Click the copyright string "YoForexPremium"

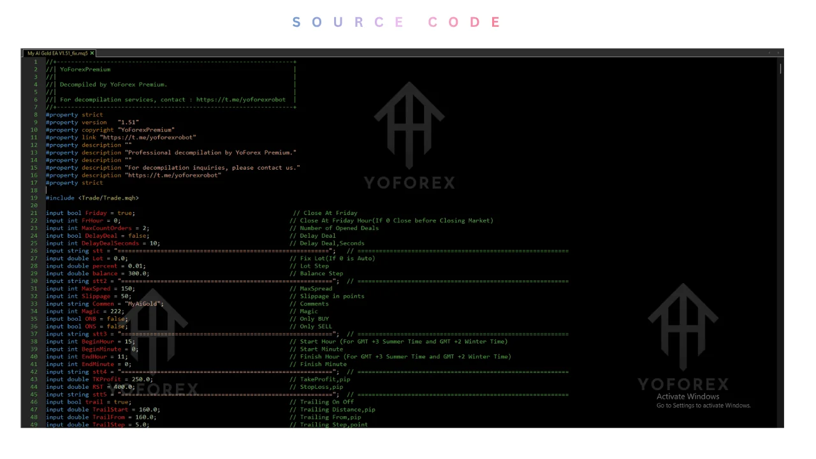coord(146,129)
